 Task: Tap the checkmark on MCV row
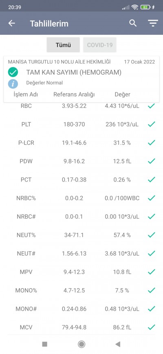click(x=152, y=327)
